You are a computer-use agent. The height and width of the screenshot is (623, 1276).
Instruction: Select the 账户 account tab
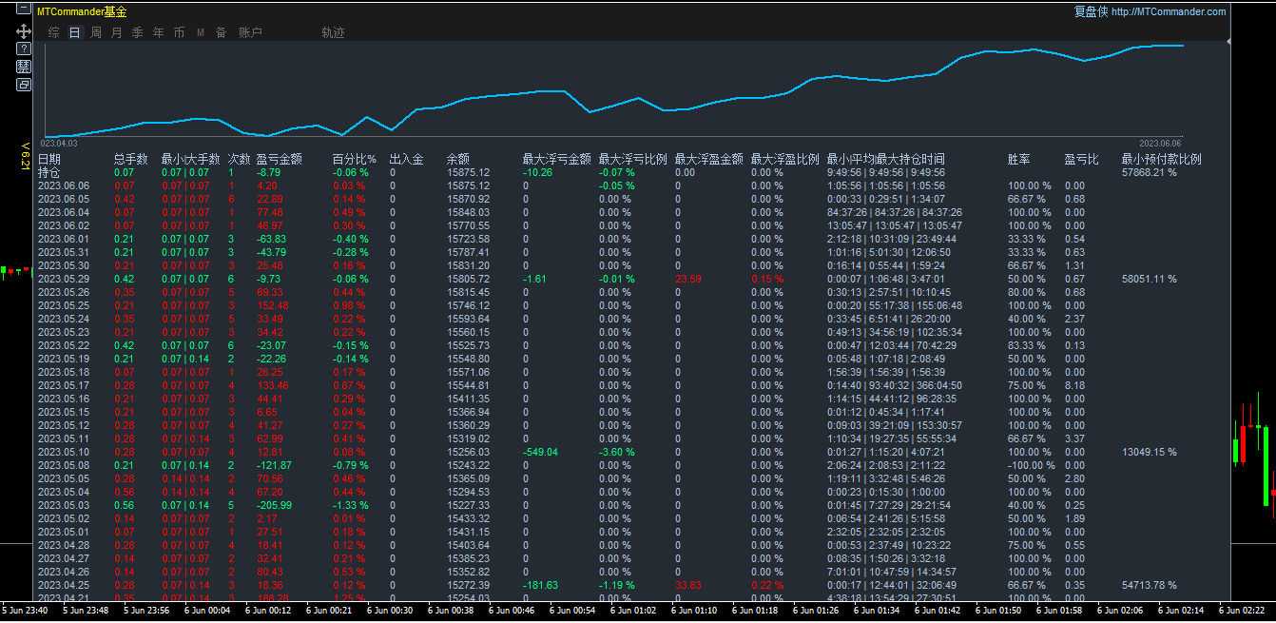[x=250, y=32]
